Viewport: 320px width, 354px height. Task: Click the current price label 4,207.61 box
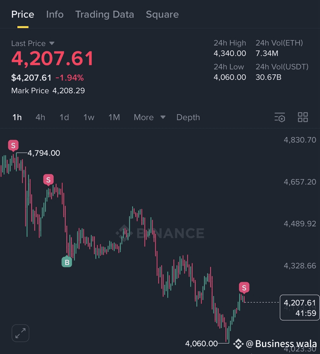click(300, 308)
